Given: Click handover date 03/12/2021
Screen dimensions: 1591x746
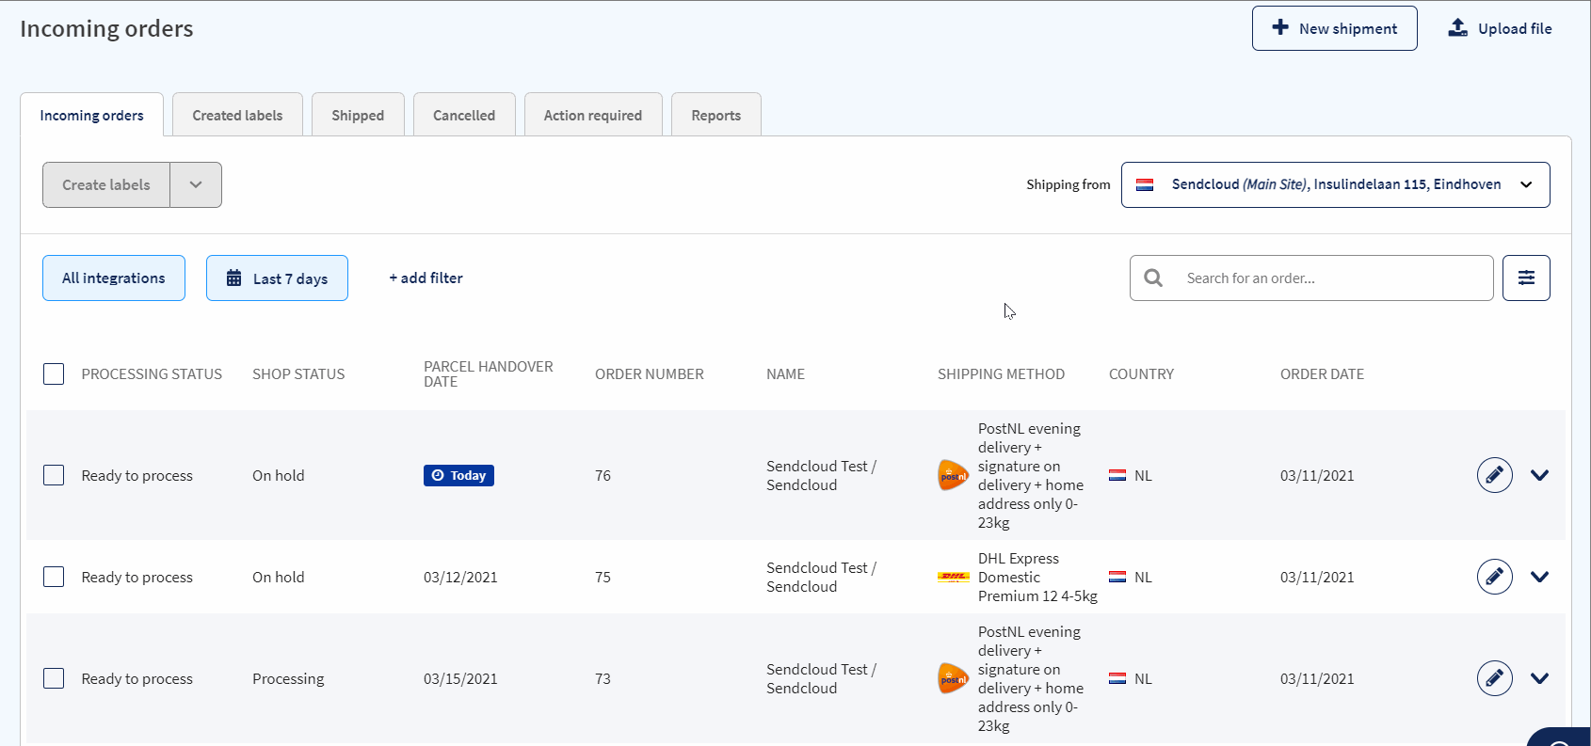Looking at the screenshot, I should click(x=460, y=577).
